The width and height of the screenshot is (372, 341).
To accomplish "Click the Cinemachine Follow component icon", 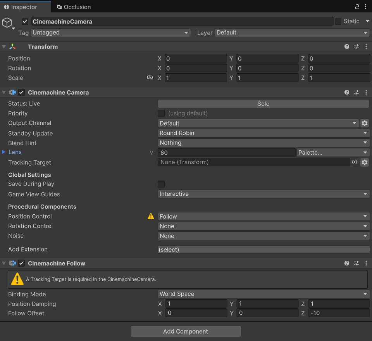I will pyautogui.click(x=12, y=263).
